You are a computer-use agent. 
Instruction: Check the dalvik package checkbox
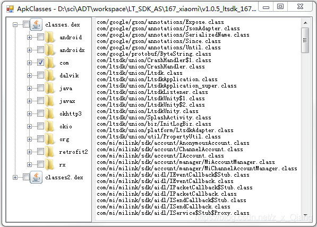[41, 75]
